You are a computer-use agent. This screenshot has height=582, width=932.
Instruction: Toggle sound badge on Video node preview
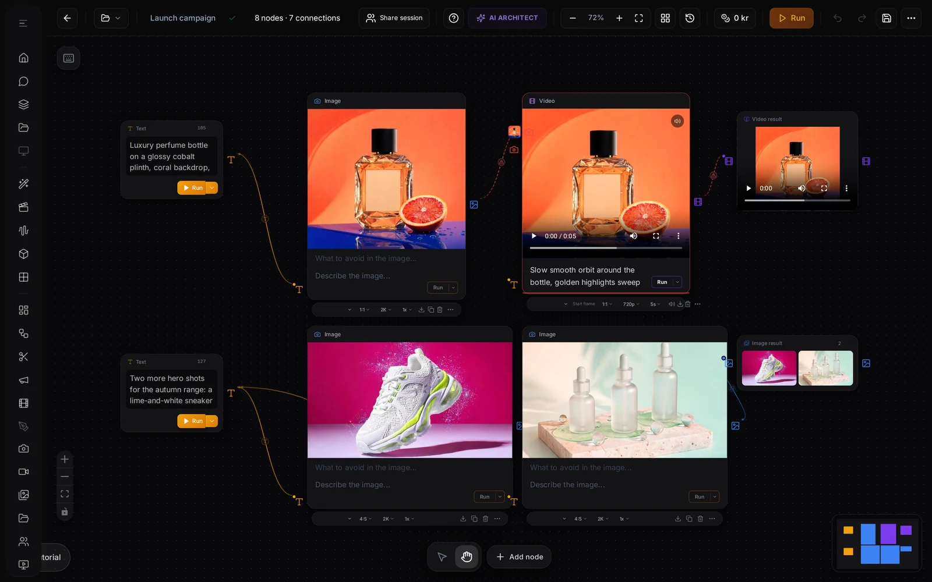[x=677, y=121]
